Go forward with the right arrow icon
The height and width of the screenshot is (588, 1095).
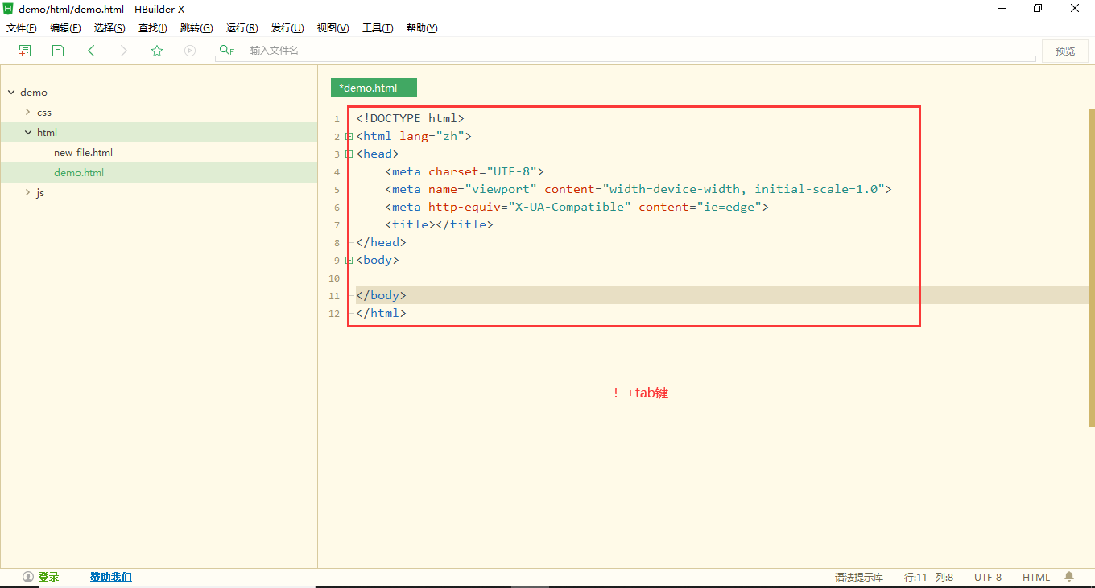point(123,51)
